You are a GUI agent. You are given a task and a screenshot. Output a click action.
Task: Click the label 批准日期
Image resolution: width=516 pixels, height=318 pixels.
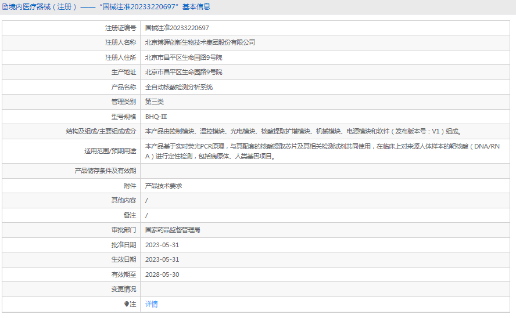(x=124, y=245)
